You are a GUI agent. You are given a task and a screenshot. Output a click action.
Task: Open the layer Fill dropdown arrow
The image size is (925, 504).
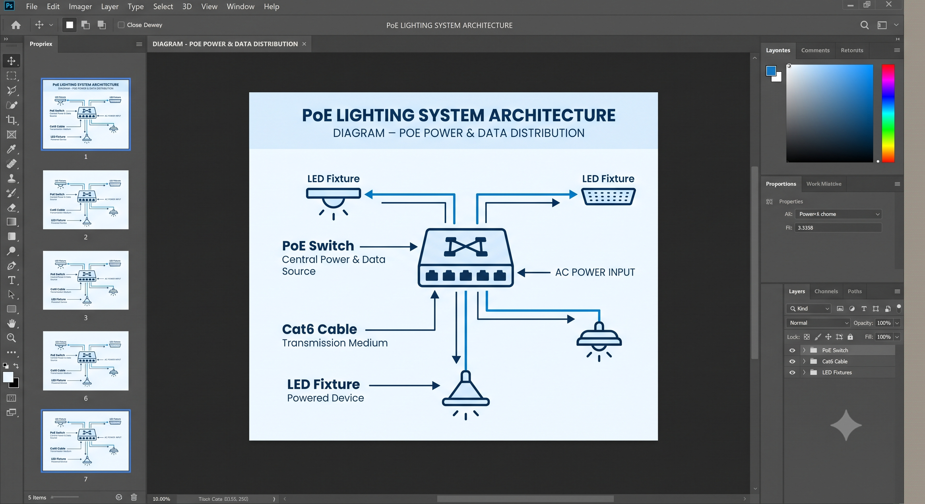[x=897, y=337]
